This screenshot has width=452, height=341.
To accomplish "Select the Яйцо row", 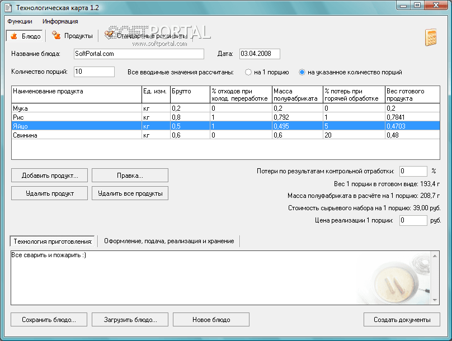I will (225, 126).
